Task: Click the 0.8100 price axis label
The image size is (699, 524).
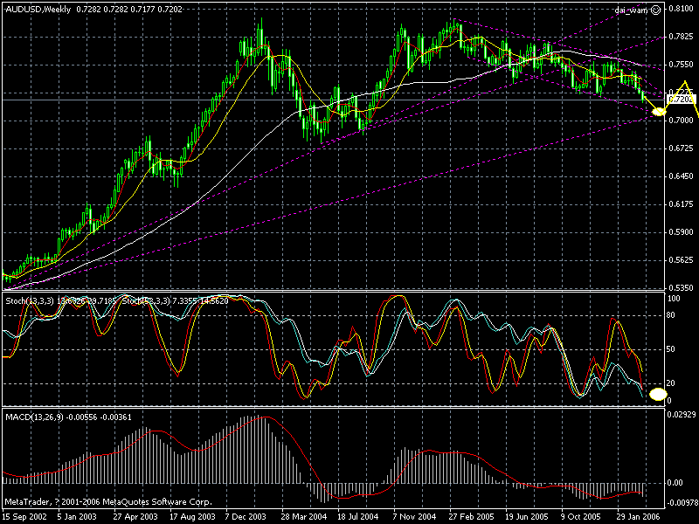Action: pyautogui.click(x=681, y=9)
